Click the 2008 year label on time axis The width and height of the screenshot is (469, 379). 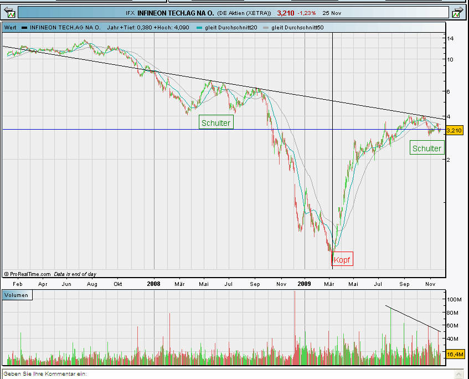[x=153, y=284]
